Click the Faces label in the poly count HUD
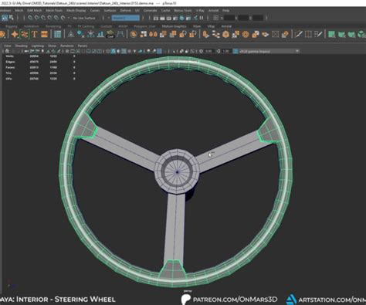 (10, 67)
